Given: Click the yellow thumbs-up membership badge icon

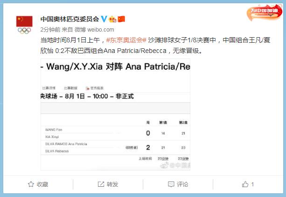Looking at the screenshot, I should pyautogui.click(x=112, y=19).
